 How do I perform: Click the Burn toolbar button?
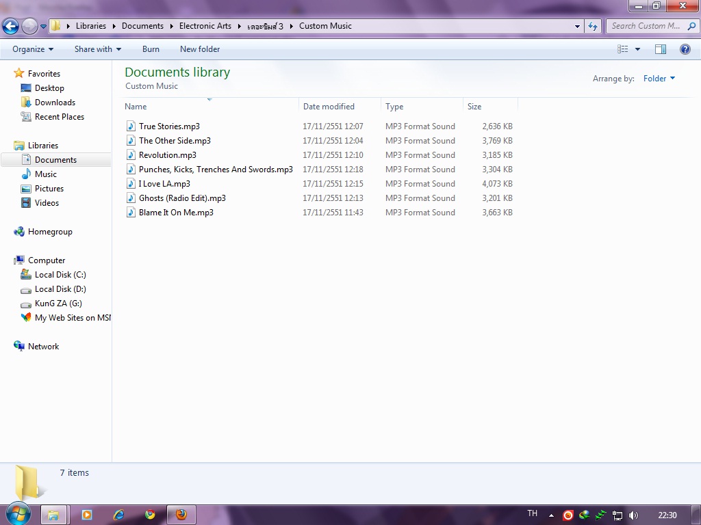point(151,49)
